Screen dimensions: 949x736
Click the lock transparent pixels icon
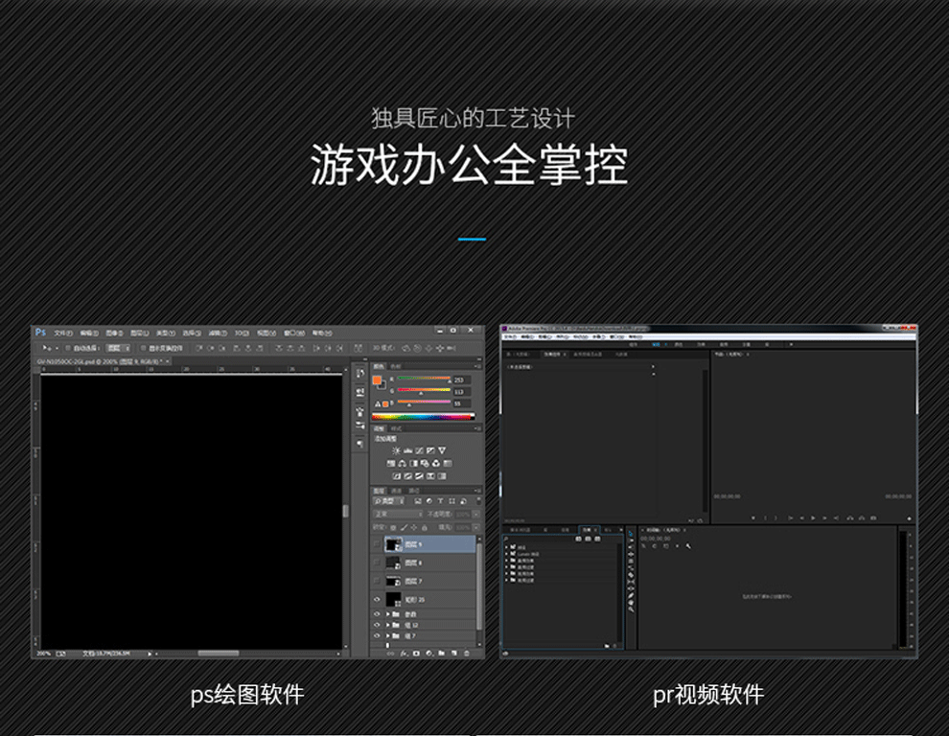pos(393,528)
